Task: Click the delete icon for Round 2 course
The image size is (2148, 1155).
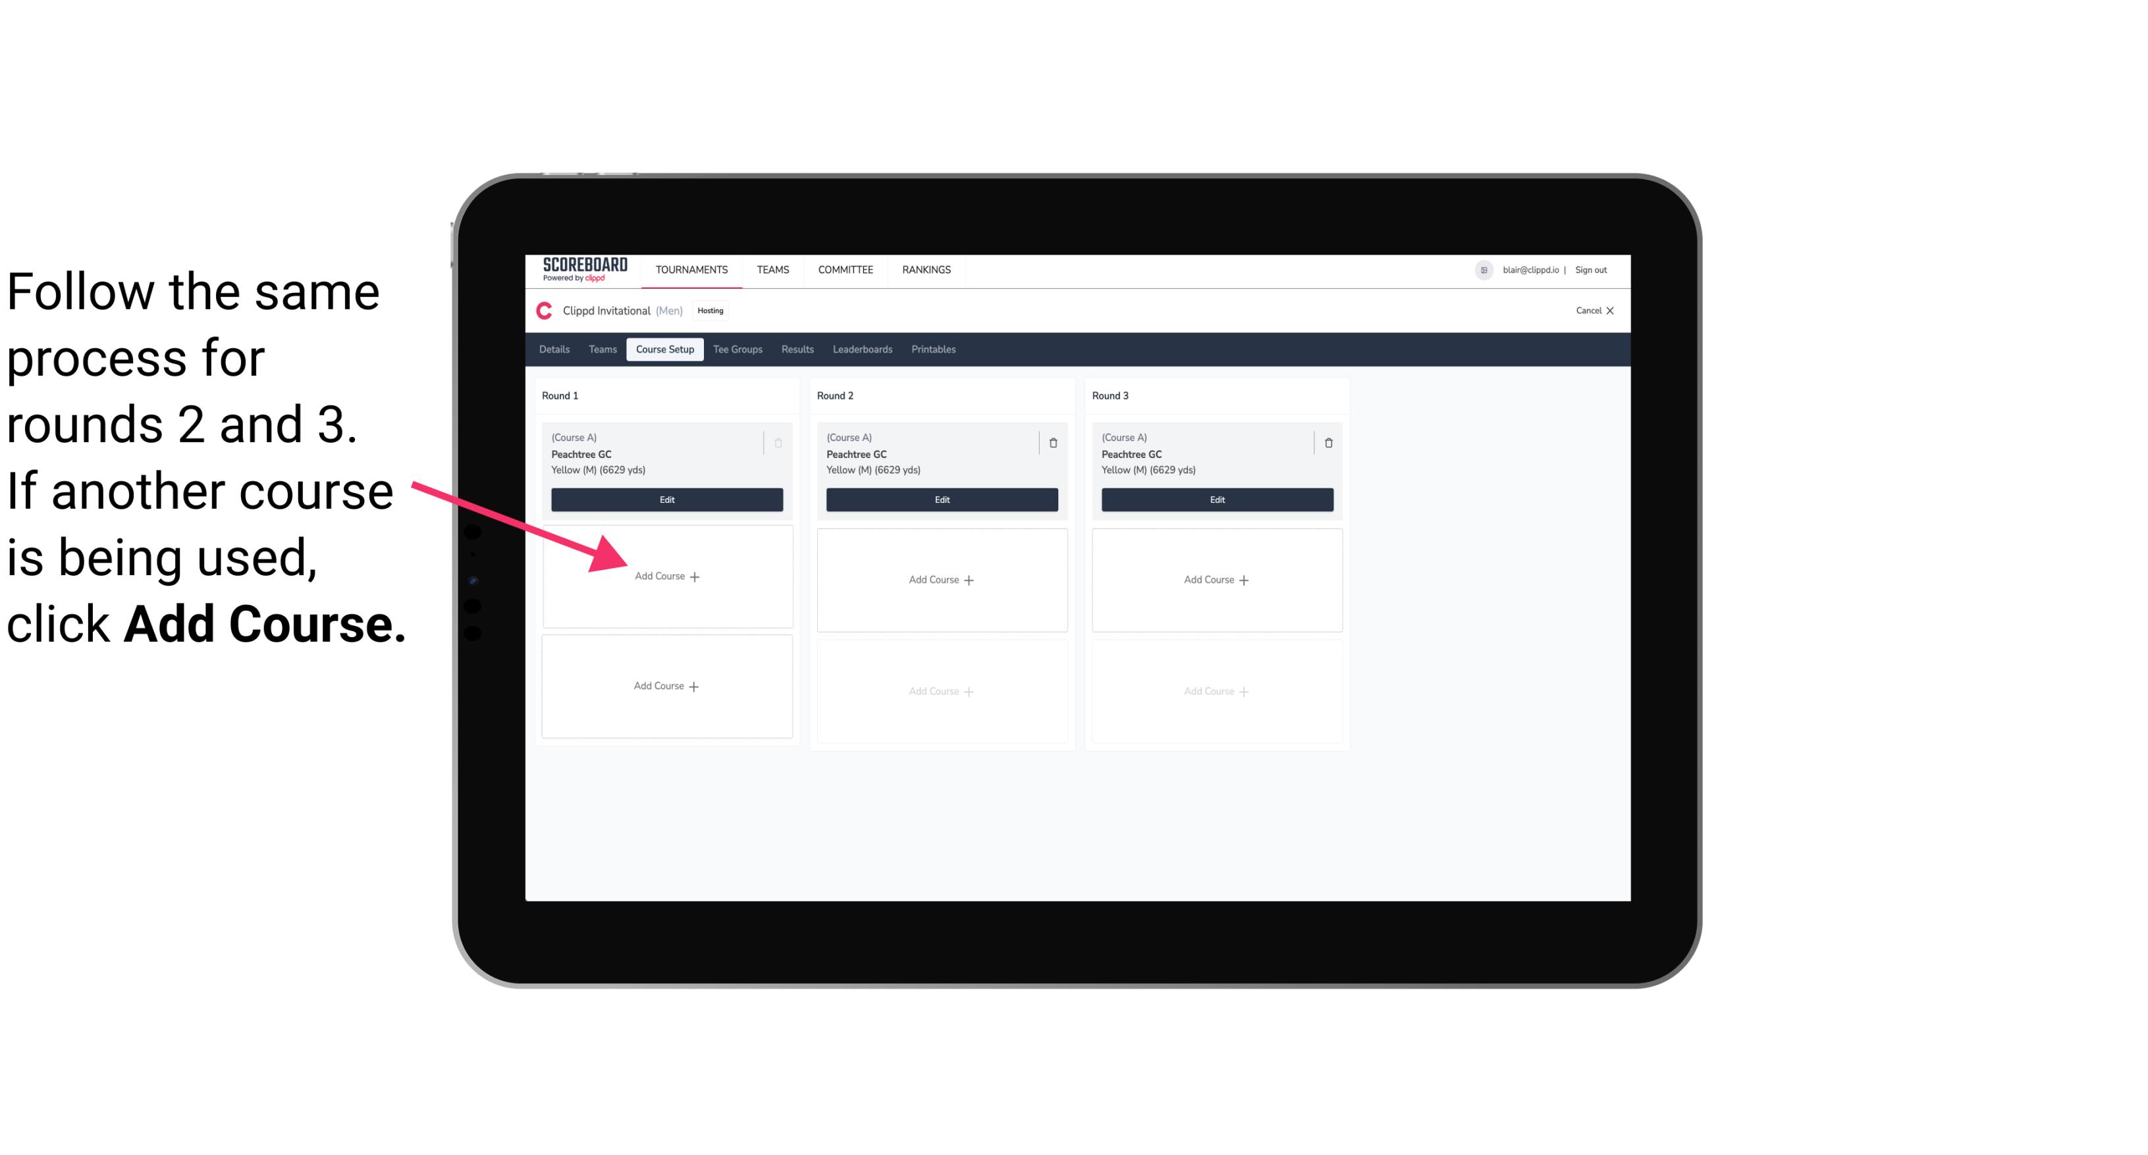Action: pos(1053,442)
